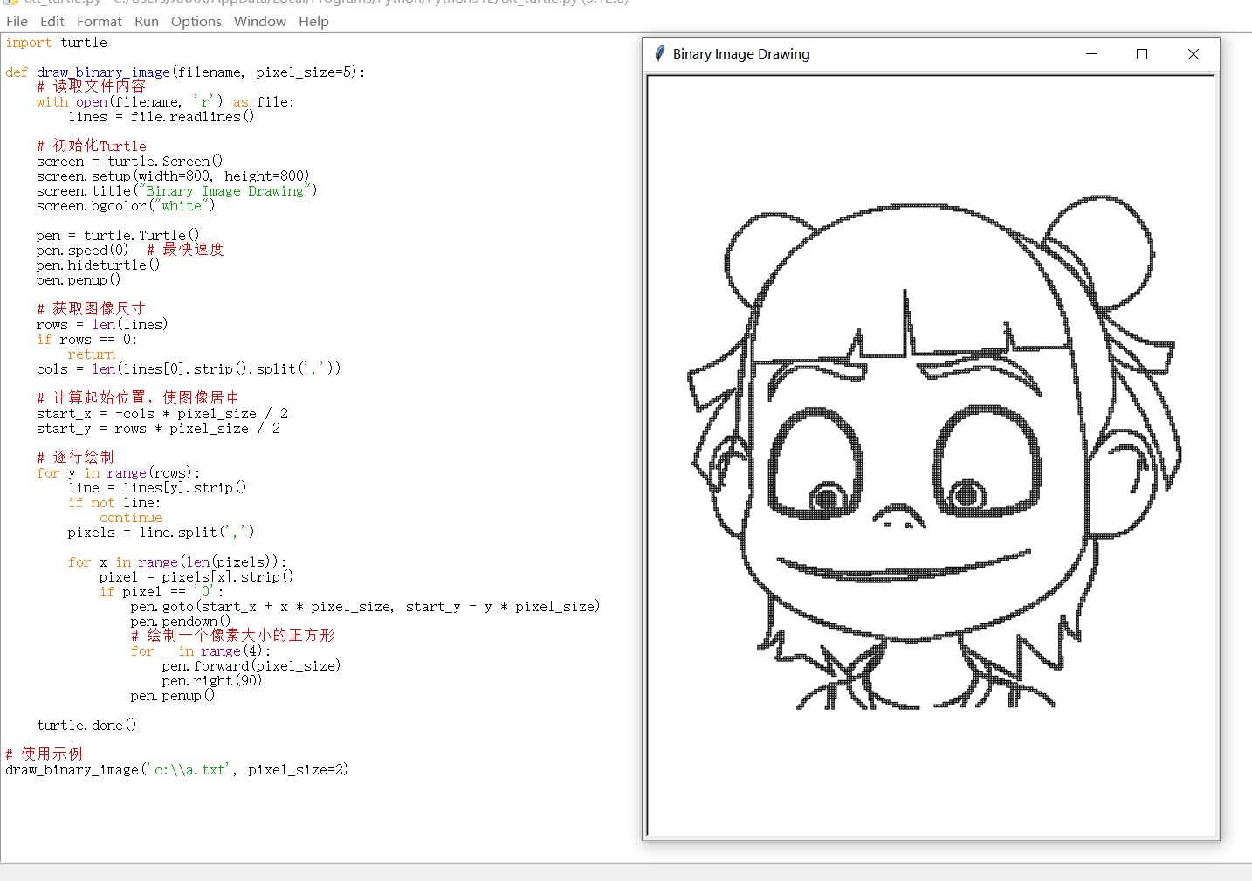Click the drawn cartoon girl image on canvas
This screenshot has width=1252, height=881.
(x=933, y=454)
